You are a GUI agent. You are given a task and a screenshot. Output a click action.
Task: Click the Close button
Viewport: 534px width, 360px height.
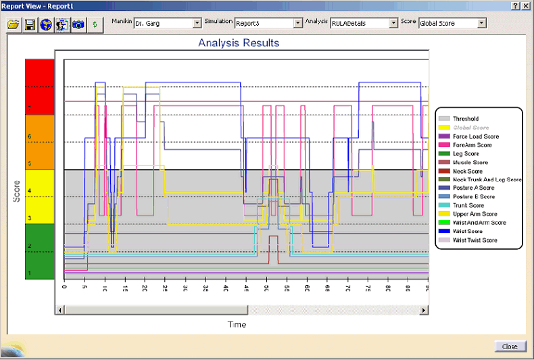coord(510,346)
